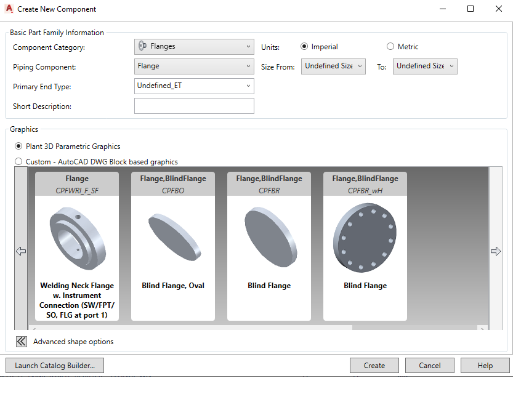Click the Launch Catalog Builder button
This screenshot has width=513, height=394.
coord(55,366)
